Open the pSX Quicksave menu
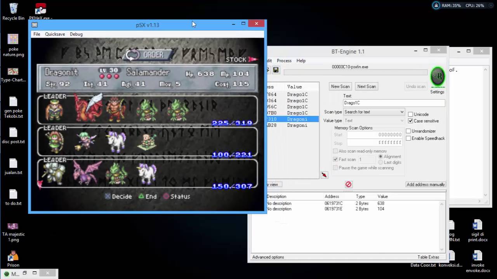The width and height of the screenshot is (497, 279). pyautogui.click(x=55, y=34)
